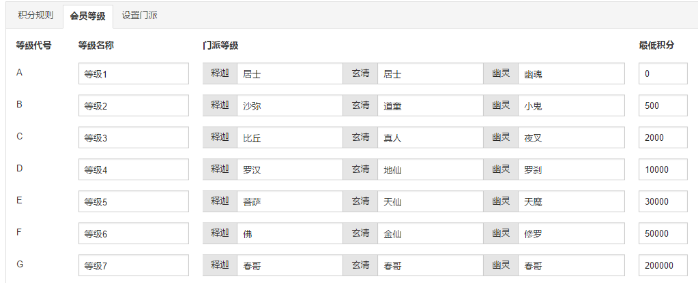Click the minimum points field showing 10000
This screenshot has width=698, height=283.
(x=663, y=169)
